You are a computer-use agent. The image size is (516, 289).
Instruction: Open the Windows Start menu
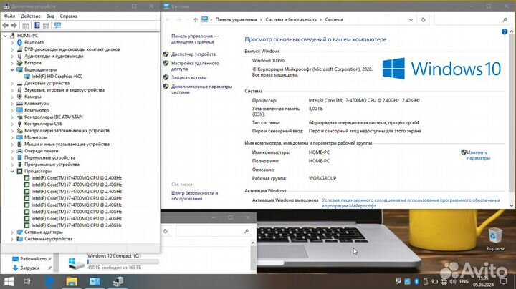(9, 281)
